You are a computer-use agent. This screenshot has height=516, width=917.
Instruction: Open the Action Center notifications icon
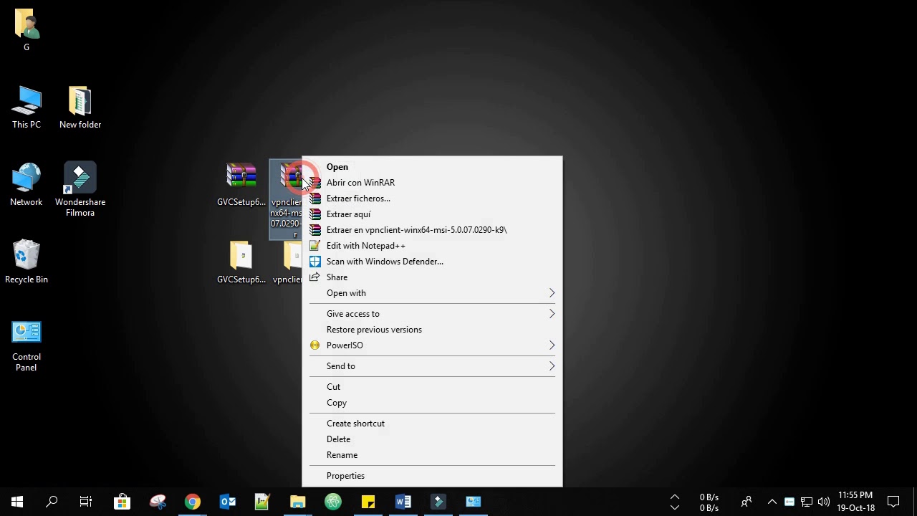tap(893, 502)
